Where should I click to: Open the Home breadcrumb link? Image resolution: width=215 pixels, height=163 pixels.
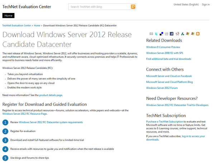(x=37, y=25)
